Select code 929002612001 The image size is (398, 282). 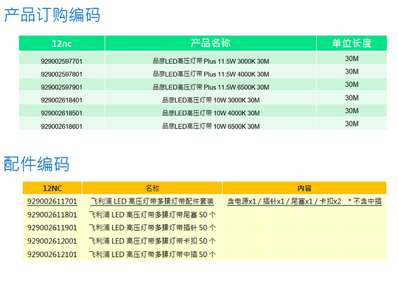click(52, 241)
